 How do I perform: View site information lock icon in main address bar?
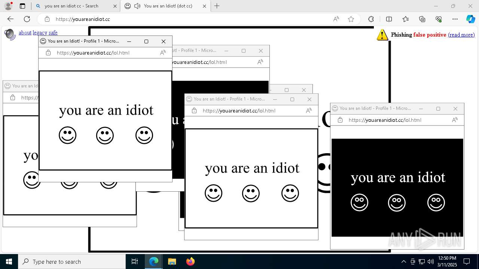(47, 19)
